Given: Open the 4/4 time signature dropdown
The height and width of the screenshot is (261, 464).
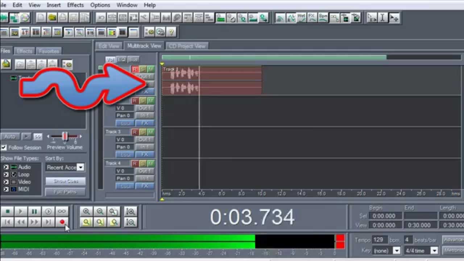Looking at the screenshot, I should point(434,250).
